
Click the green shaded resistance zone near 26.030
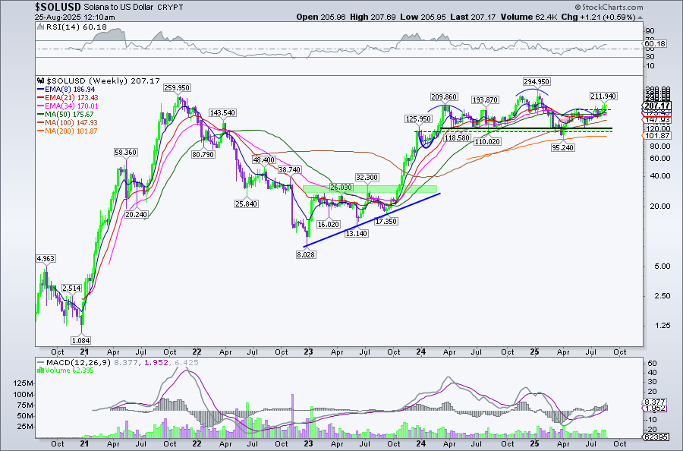click(x=370, y=189)
